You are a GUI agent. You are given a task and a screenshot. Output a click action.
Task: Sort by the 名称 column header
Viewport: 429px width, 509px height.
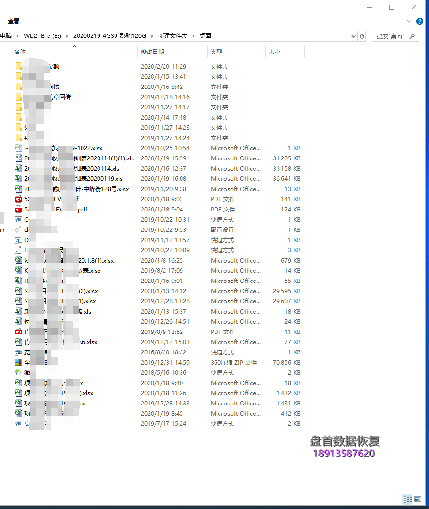[x=20, y=52]
